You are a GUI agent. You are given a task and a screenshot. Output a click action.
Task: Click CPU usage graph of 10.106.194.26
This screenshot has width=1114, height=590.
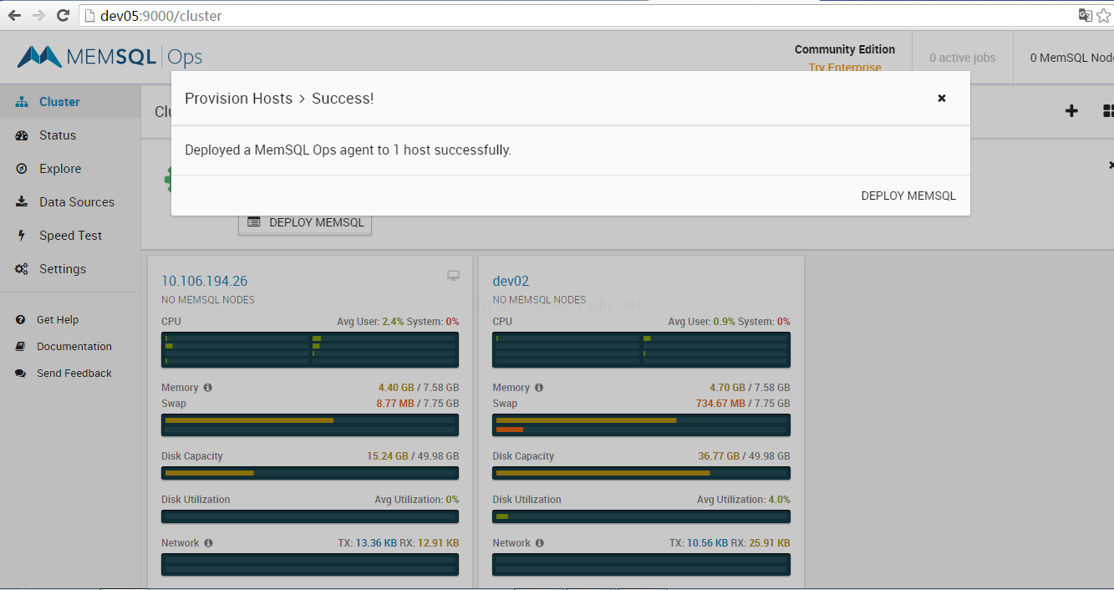[x=310, y=350]
